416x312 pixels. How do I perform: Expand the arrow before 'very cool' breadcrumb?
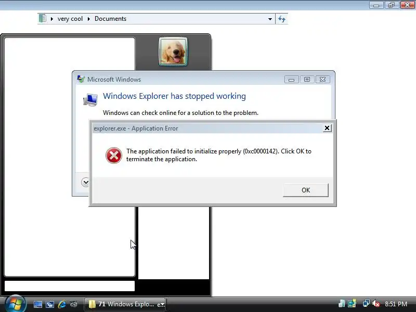[x=51, y=19]
